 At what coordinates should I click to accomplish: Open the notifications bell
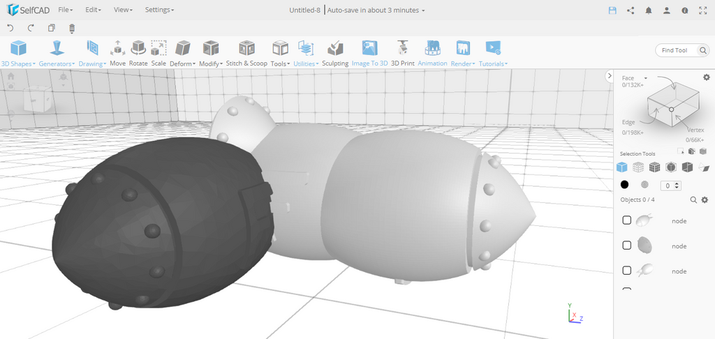tap(649, 10)
